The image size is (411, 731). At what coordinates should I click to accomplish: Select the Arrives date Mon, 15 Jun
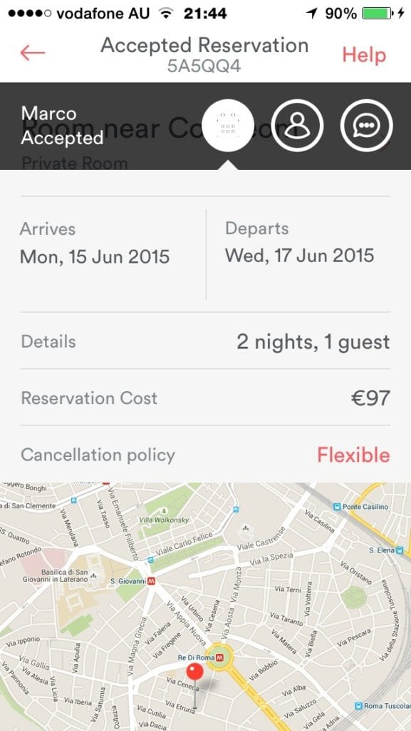tap(95, 256)
